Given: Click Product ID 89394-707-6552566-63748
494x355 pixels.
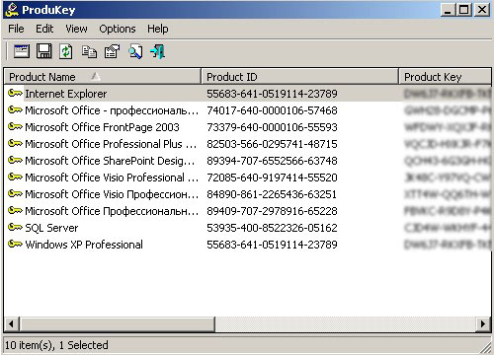Looking at the screenshot, I should pyautogui.click(x=272, y=161).
